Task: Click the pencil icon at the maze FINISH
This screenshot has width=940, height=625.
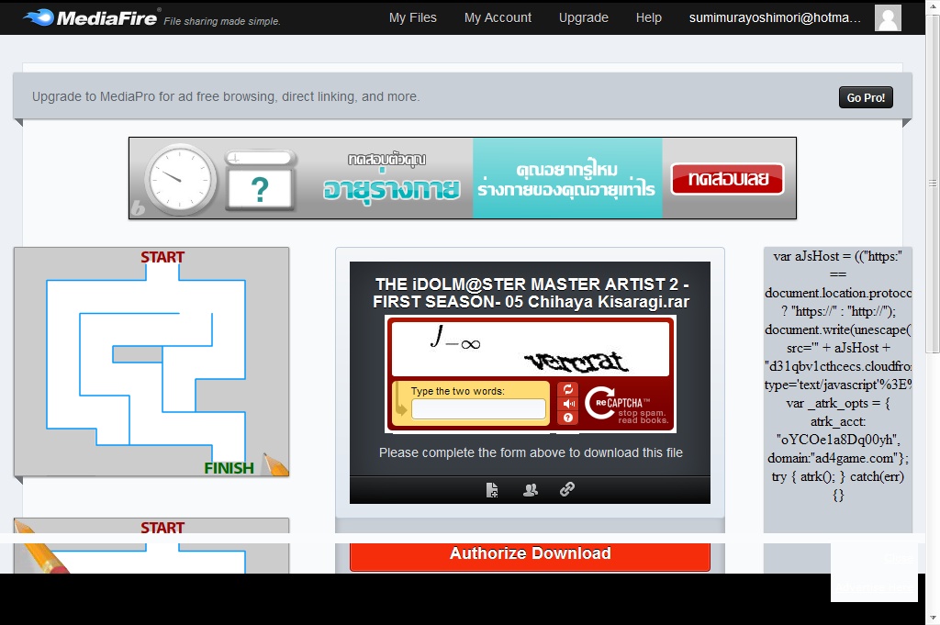Action: [275, 464]
